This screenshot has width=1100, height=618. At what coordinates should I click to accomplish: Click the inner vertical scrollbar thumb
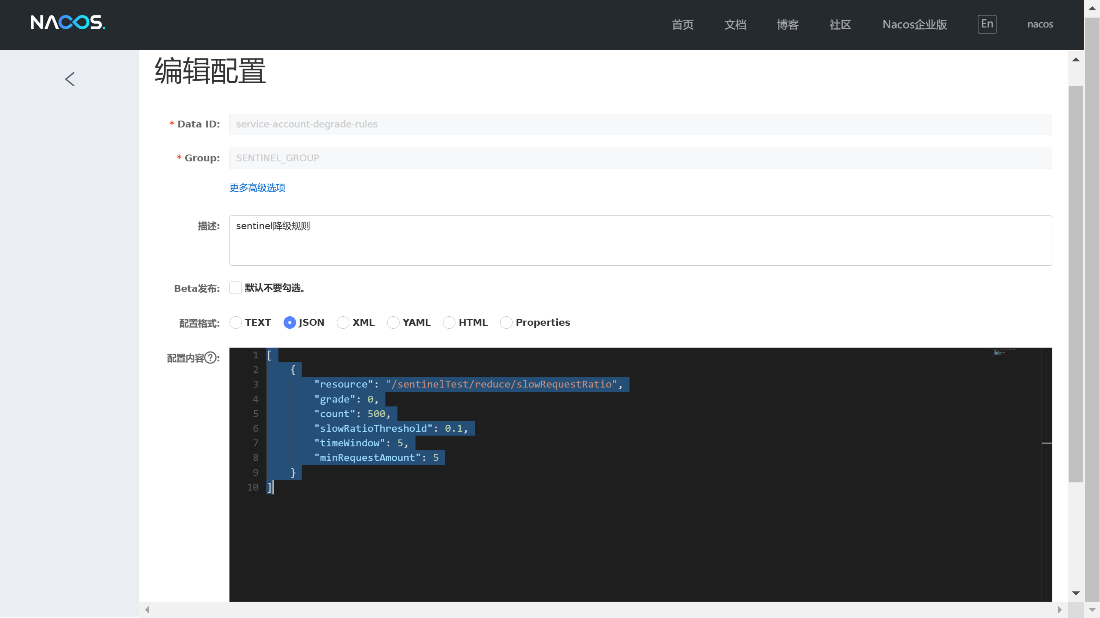tap(1076, 283)
